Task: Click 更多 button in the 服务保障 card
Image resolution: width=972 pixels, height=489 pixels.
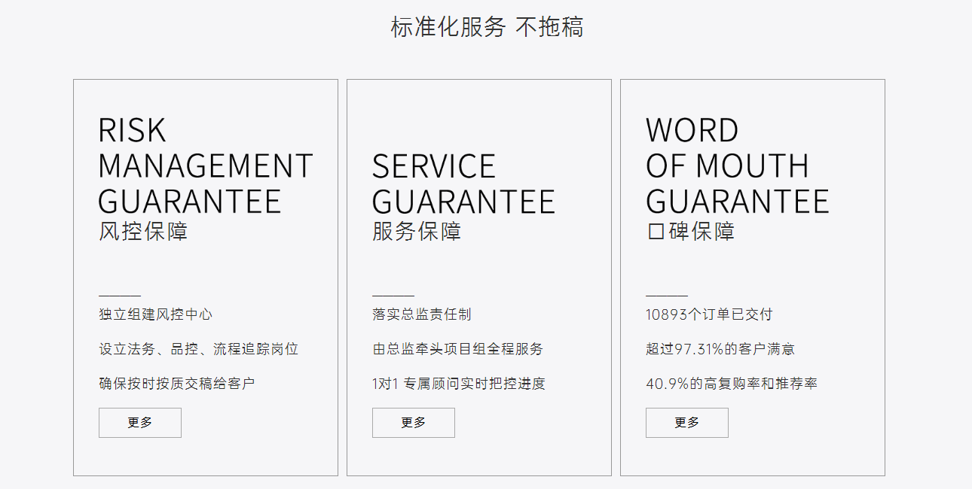Action: (x=413, y=423)
